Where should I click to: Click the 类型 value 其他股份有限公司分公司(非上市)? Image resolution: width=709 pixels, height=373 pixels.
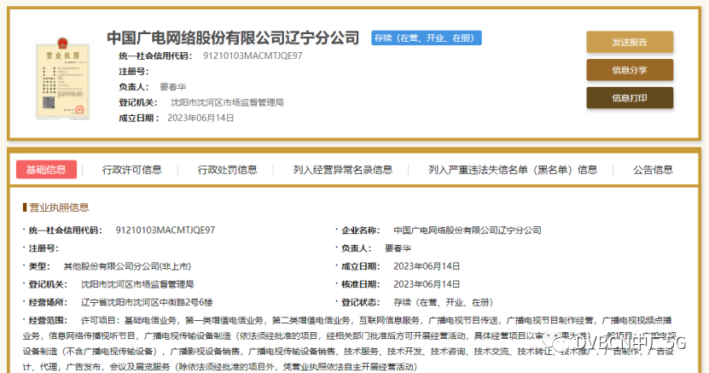pyautogui.click(x=127, y=266)
